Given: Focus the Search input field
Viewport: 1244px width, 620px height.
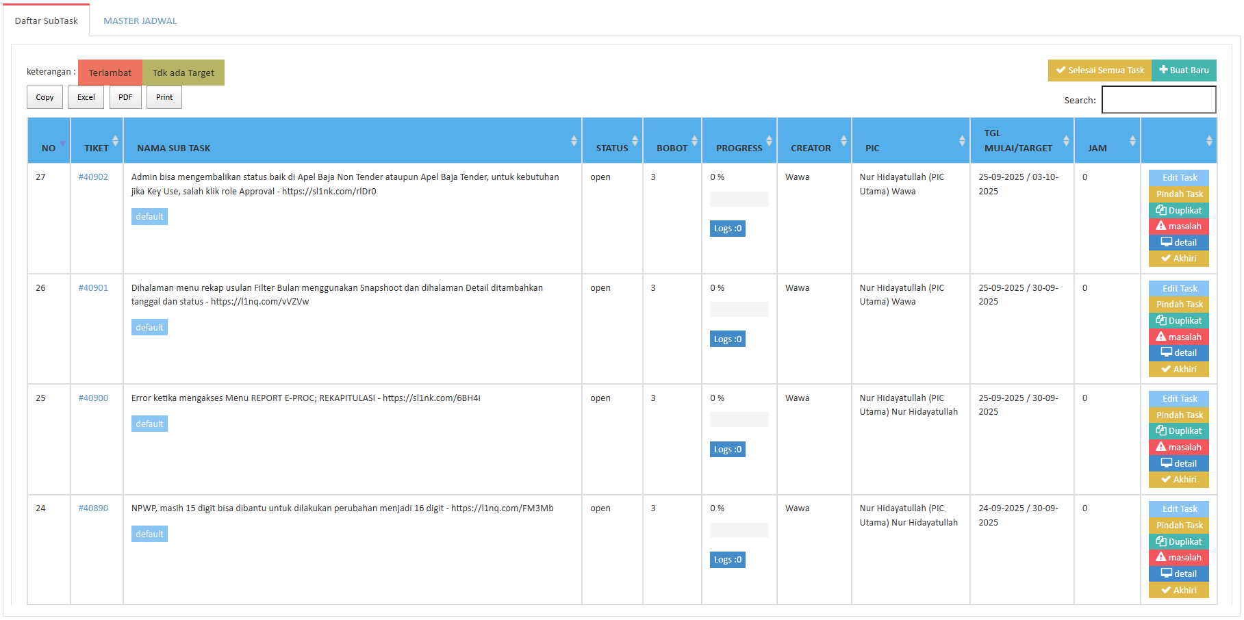Looking at the screenshot, I should pos(1158,100).
